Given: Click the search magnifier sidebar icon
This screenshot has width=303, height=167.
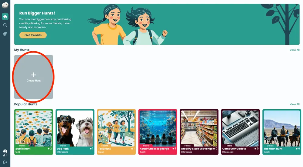Looking at the screenshot, I should pyautogui.click(x=5, y=25).
